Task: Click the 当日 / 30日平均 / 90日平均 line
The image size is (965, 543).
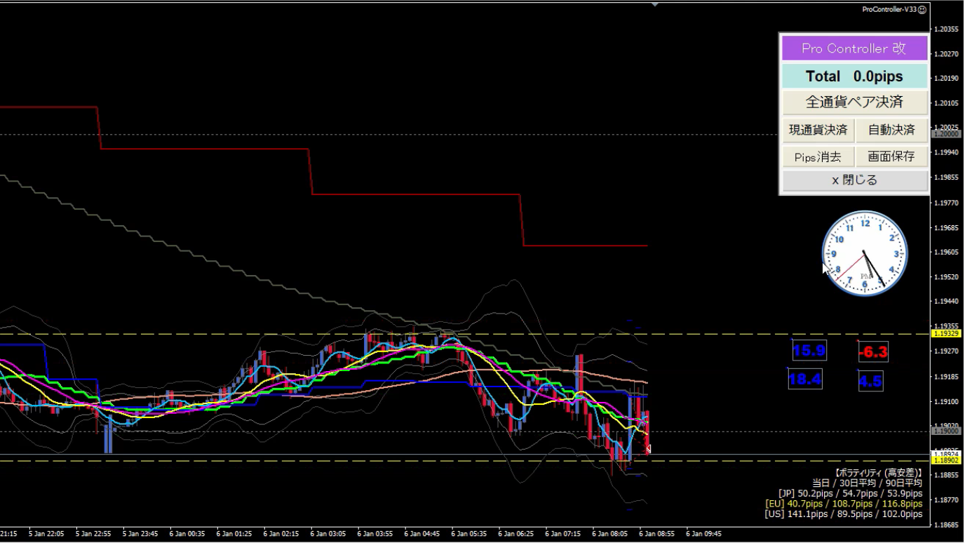Action: click(867, 483)
